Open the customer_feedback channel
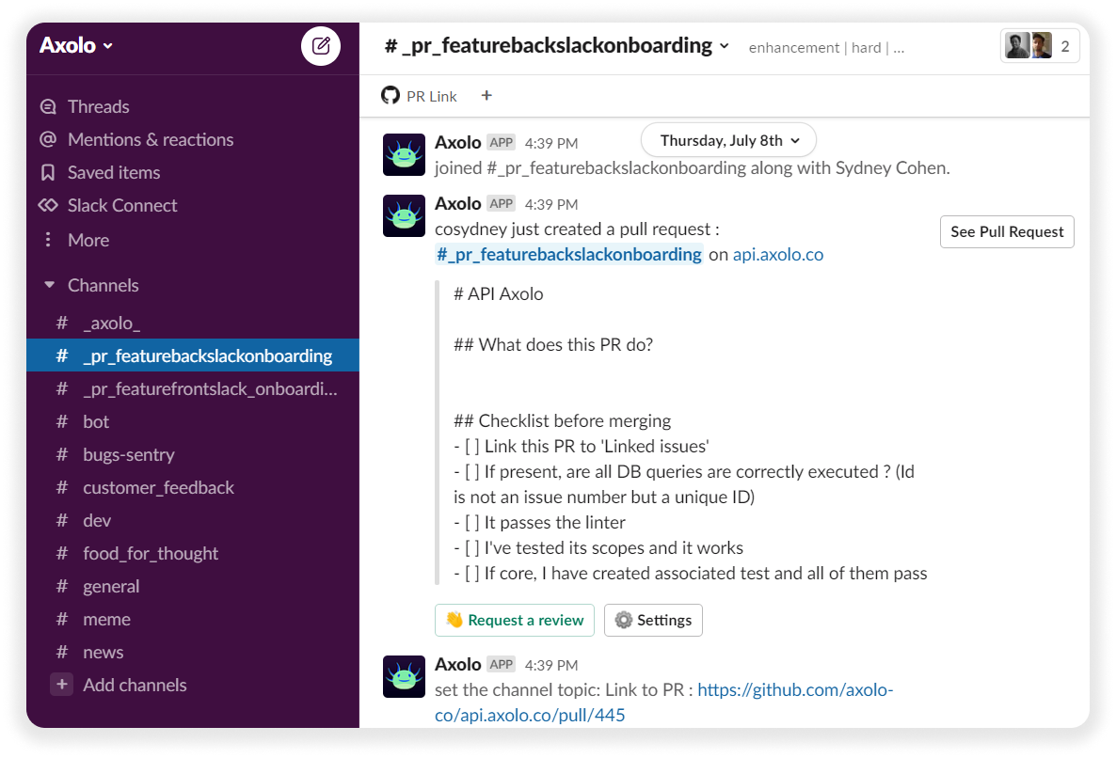This screenshot has height=758, width=1116. [x=192, y=488]
